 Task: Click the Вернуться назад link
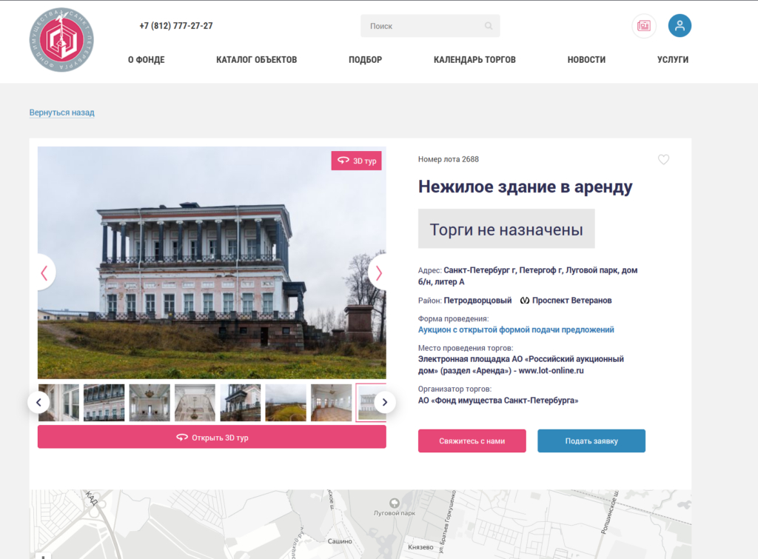click(62, 113)
